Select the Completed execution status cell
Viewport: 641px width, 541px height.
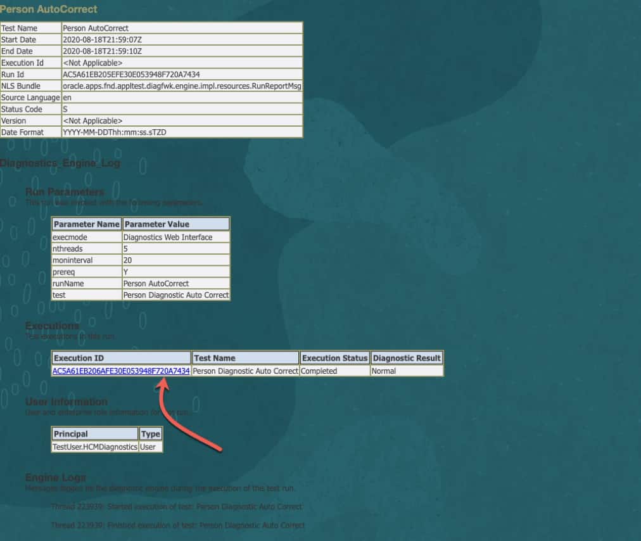click(x=335, y=371)
